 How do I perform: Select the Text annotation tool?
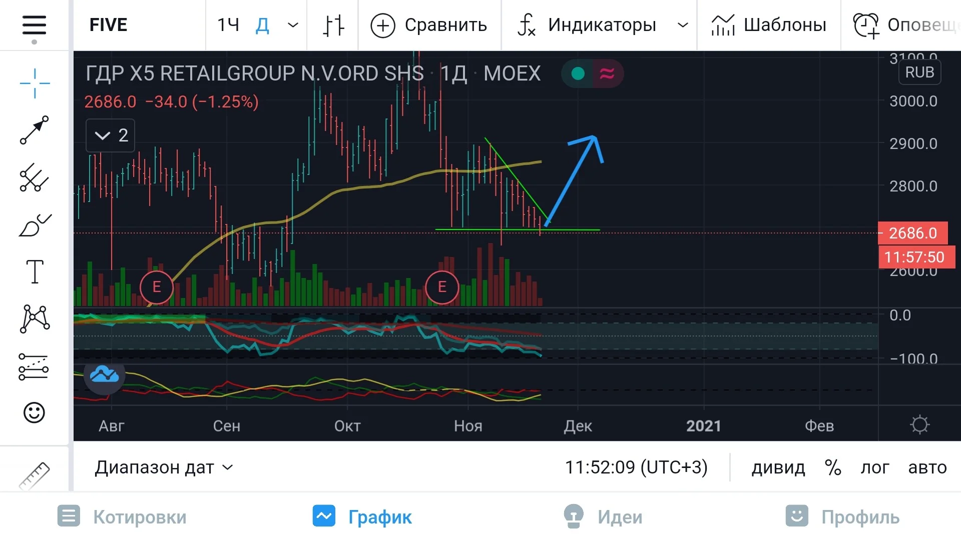[x=35, y=271]
